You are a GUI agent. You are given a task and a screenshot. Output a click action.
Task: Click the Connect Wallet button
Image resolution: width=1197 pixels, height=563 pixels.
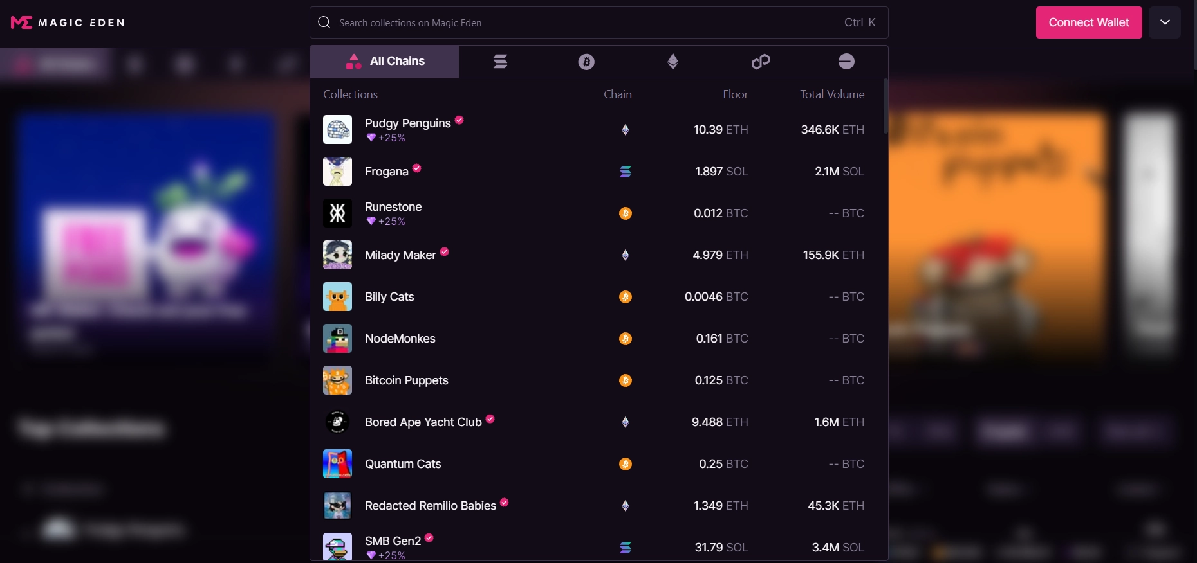click(1089, 22)
